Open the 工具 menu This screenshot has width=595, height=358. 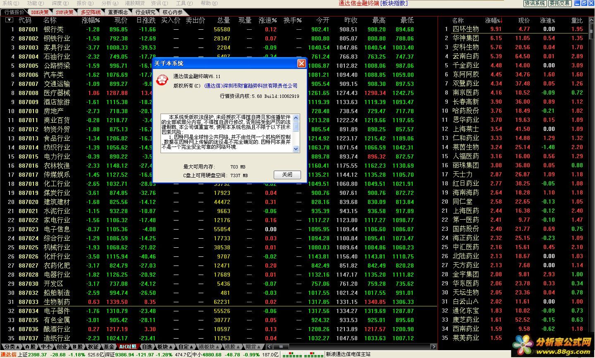click(184, 3)
